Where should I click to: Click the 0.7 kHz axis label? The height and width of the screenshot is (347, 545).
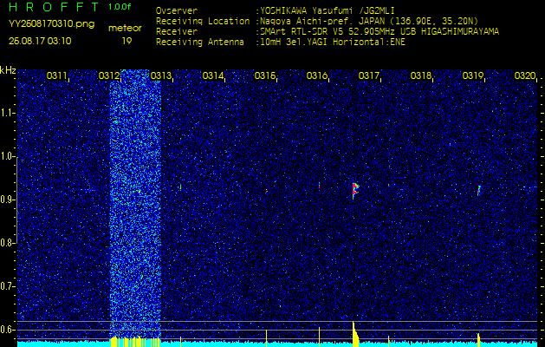click(x=6, y=286)
